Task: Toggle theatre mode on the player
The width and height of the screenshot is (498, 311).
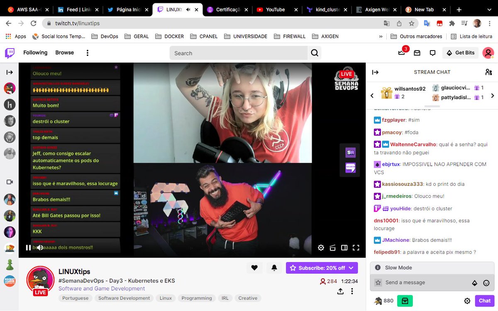Action: point(344,248)
